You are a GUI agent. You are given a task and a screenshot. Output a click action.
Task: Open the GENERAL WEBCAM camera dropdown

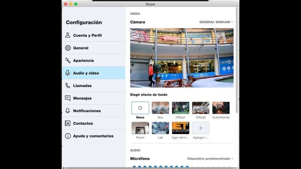coord(216,22)
